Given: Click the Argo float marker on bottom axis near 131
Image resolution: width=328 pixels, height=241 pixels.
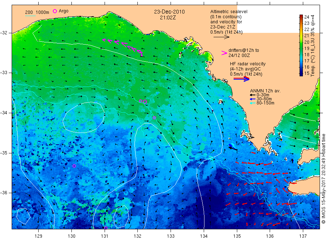Looking at the screenshot, I should (x=106, y=228).
